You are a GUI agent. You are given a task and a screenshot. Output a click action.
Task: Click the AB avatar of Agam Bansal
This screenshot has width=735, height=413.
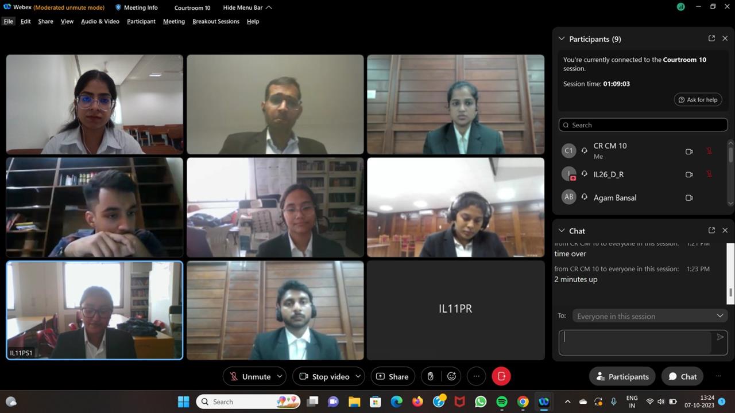[x=568, y=197]
